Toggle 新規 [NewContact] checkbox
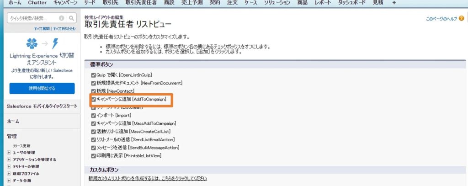The width and height of the screenshot is (468, 186). coord(93,91)
